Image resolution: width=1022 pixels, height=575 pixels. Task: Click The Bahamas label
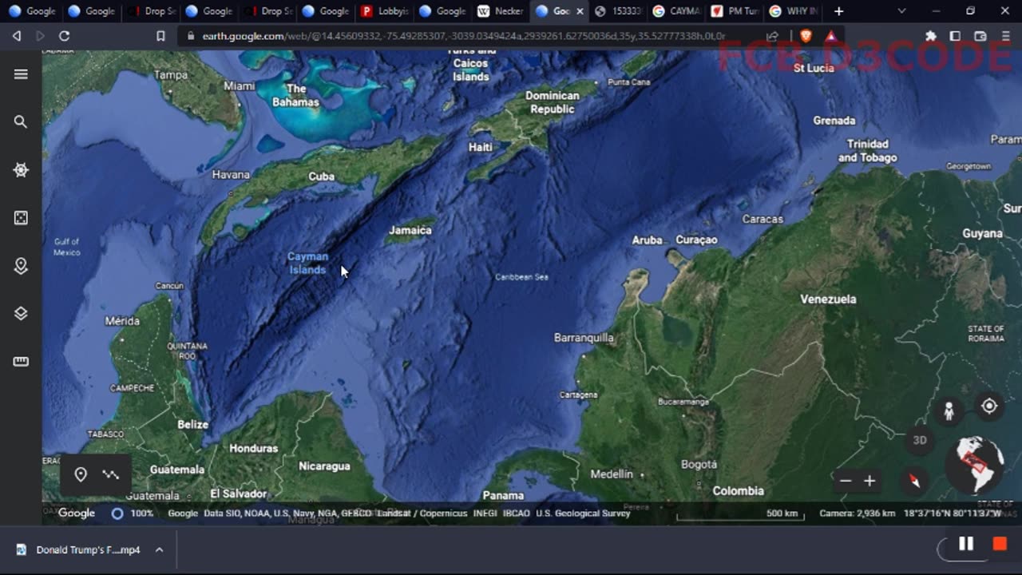pyautogui.click(x=295, y=95)
